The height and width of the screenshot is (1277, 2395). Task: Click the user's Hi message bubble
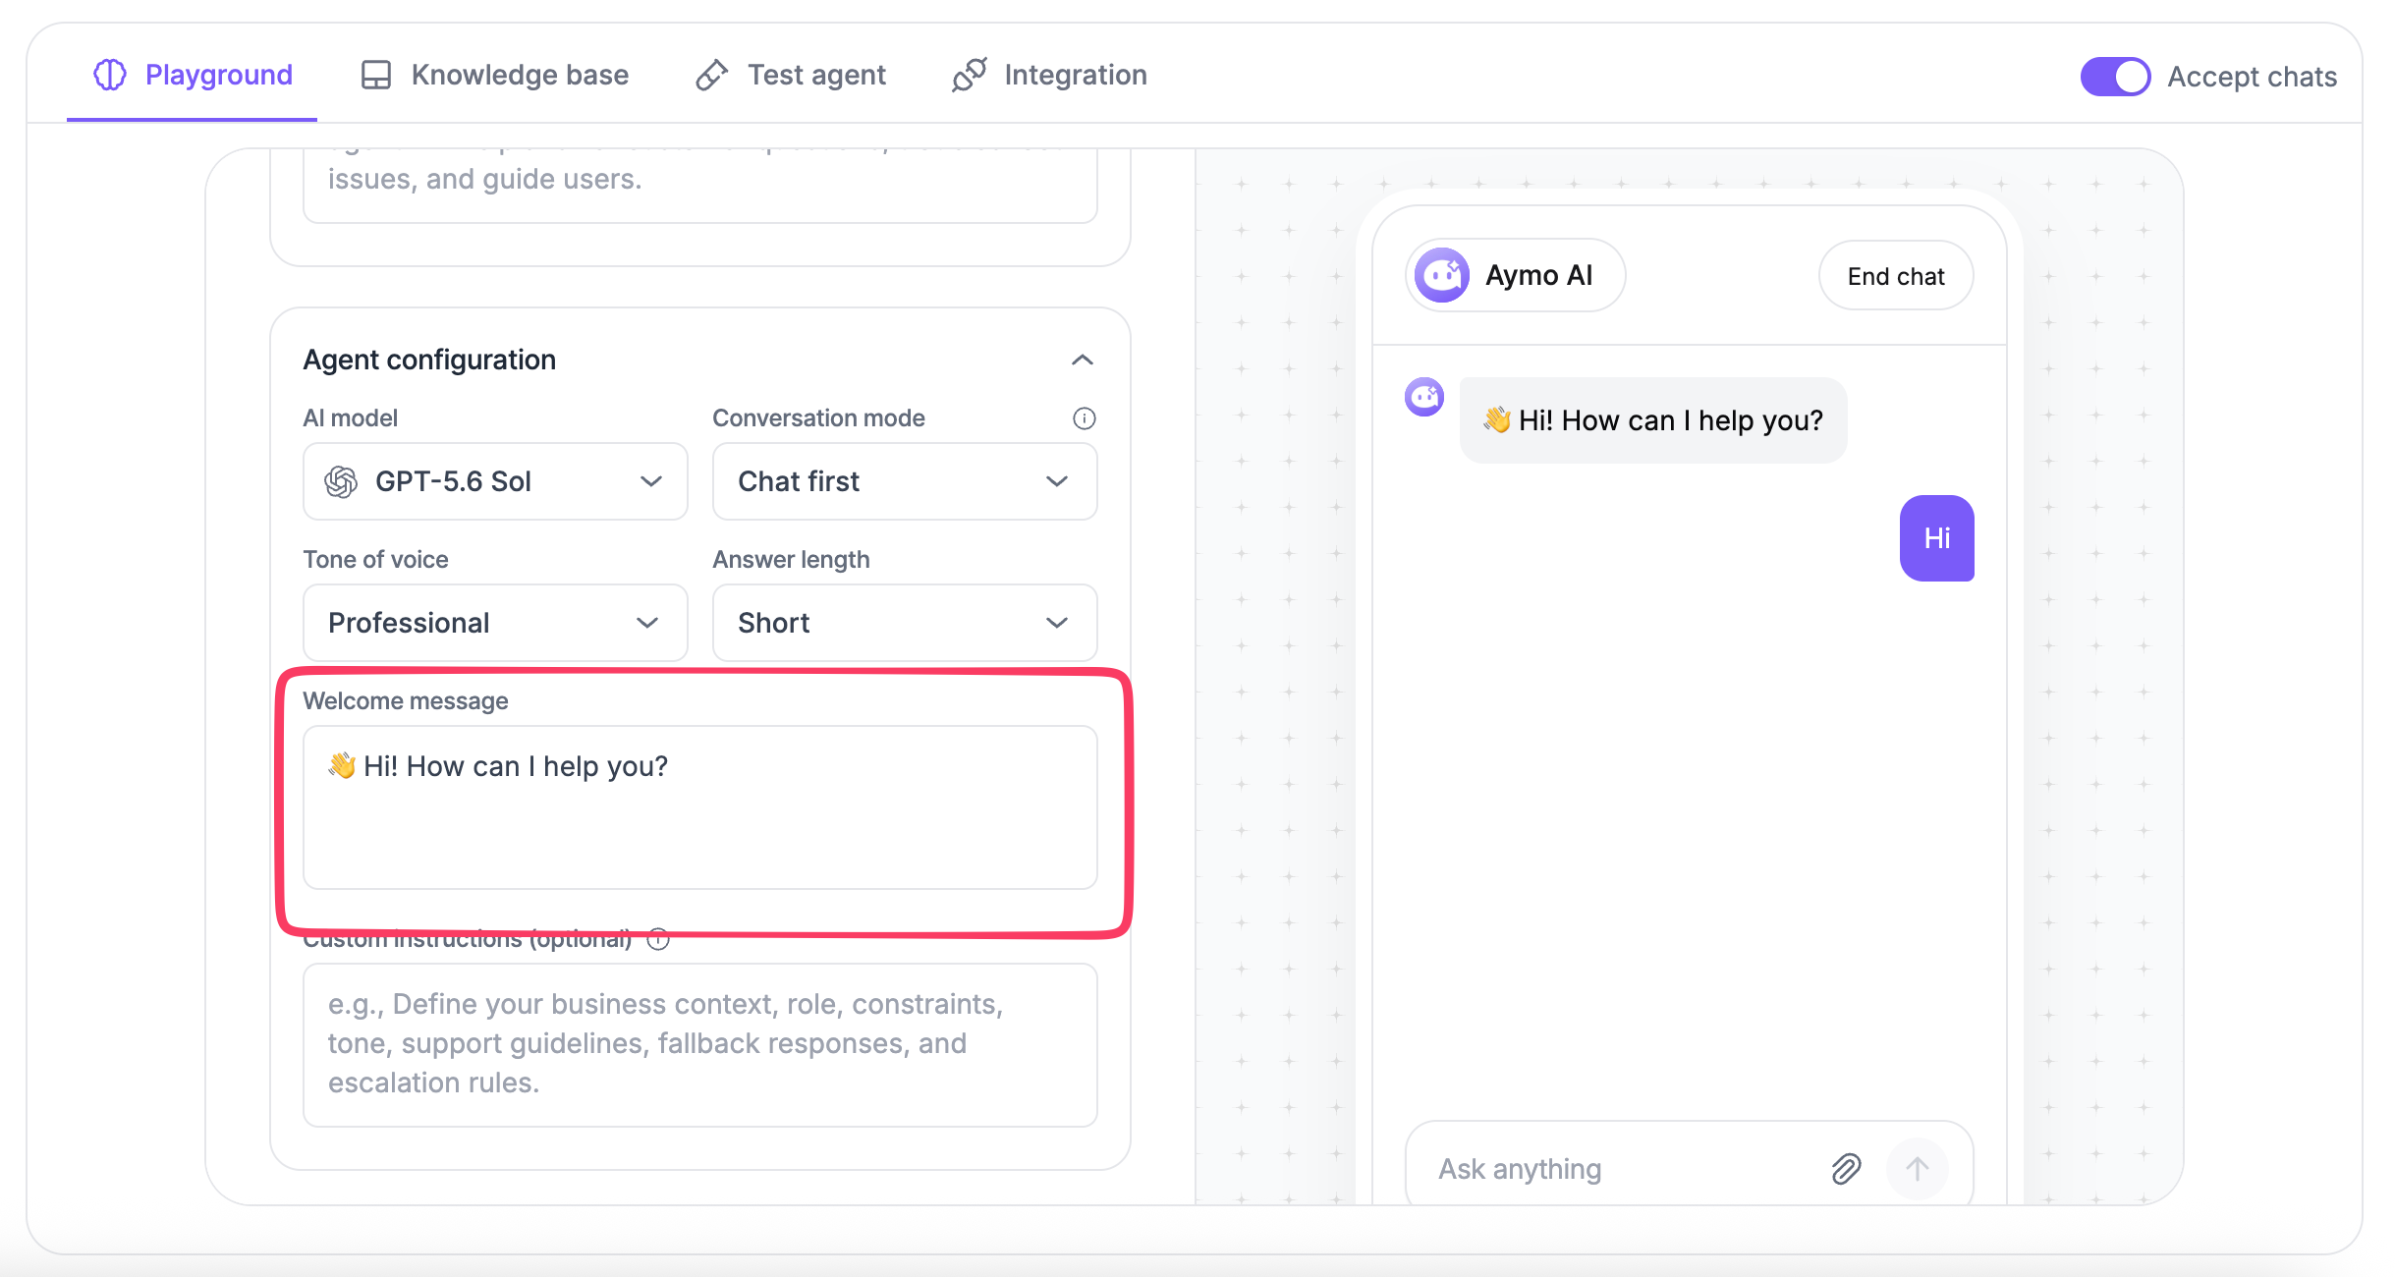point(1937,538)
